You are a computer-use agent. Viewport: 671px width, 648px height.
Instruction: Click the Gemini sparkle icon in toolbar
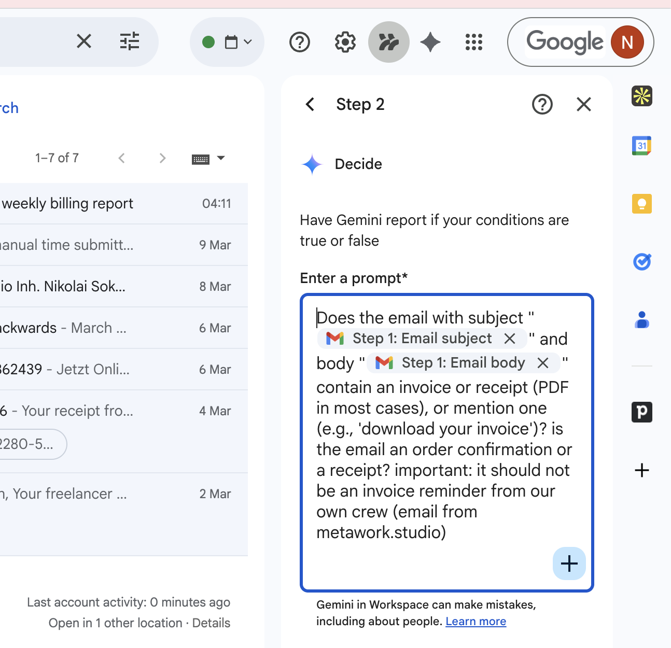[x=430, y=42]
